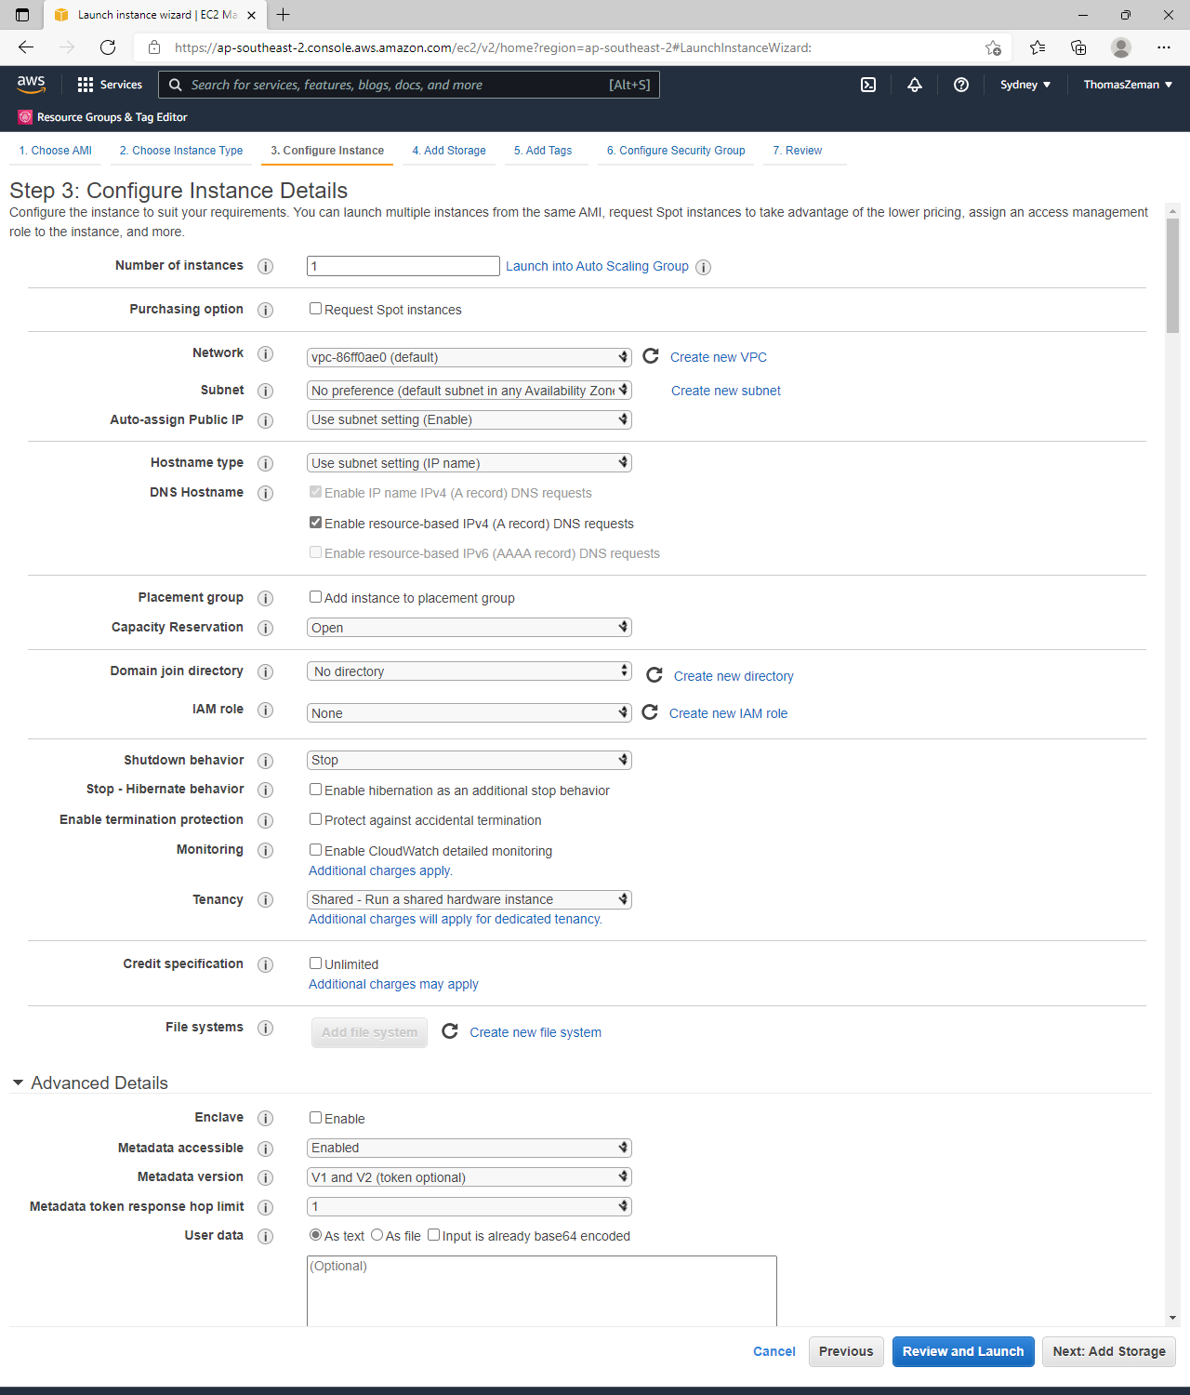
Task: Open the Sydney region menu
Action: point(1025,85)
